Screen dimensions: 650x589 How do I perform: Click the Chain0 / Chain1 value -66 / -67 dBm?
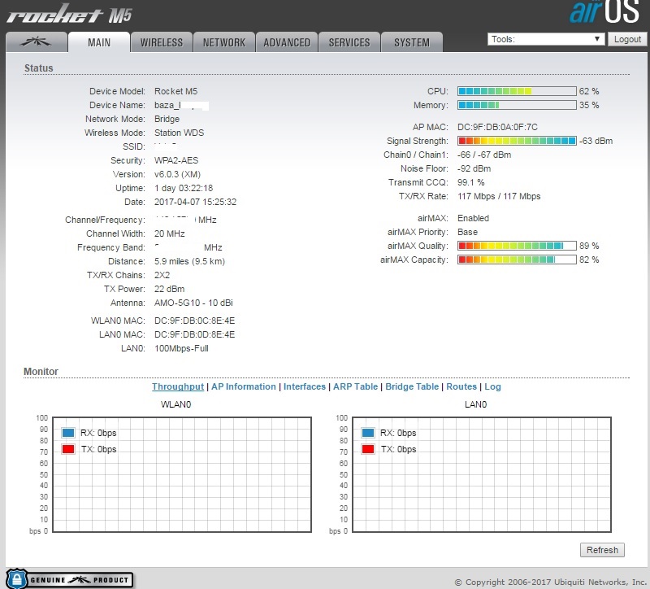(x=484, y=155)
